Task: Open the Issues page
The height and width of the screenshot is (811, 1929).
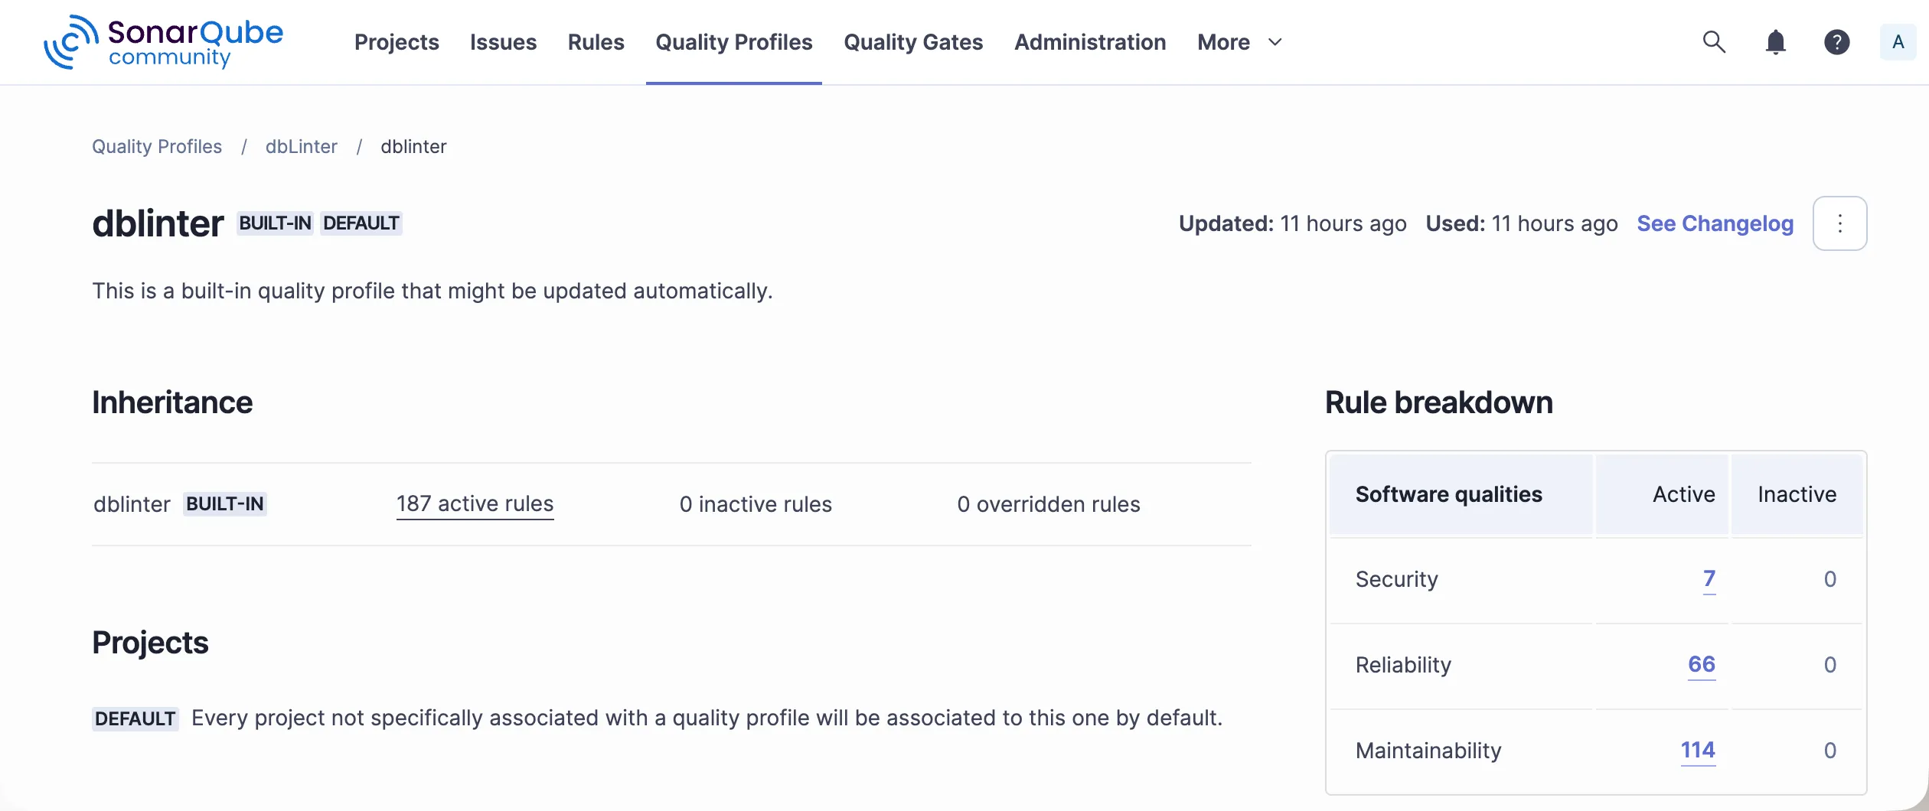Action: pyautogui.click(x=503, y=42)
